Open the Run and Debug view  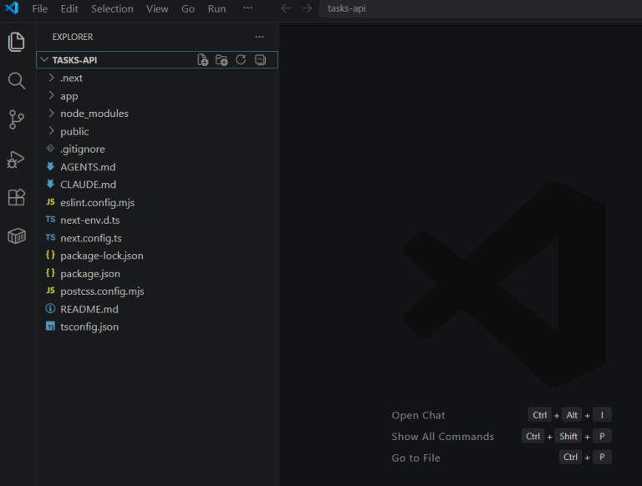[x=17, y=159]
